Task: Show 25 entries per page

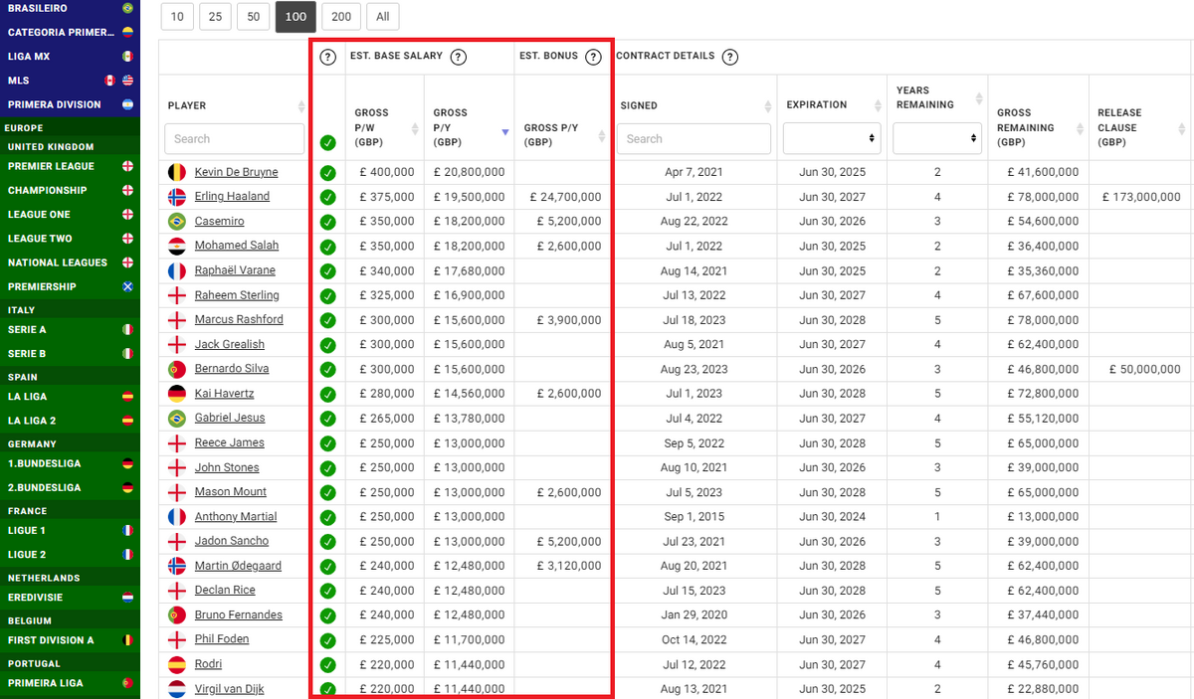Action: pyautogui.click(x=215, y=17)
